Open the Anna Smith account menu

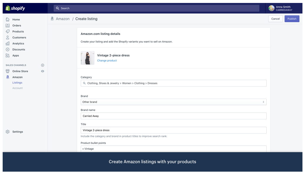(x=284, y=8)
